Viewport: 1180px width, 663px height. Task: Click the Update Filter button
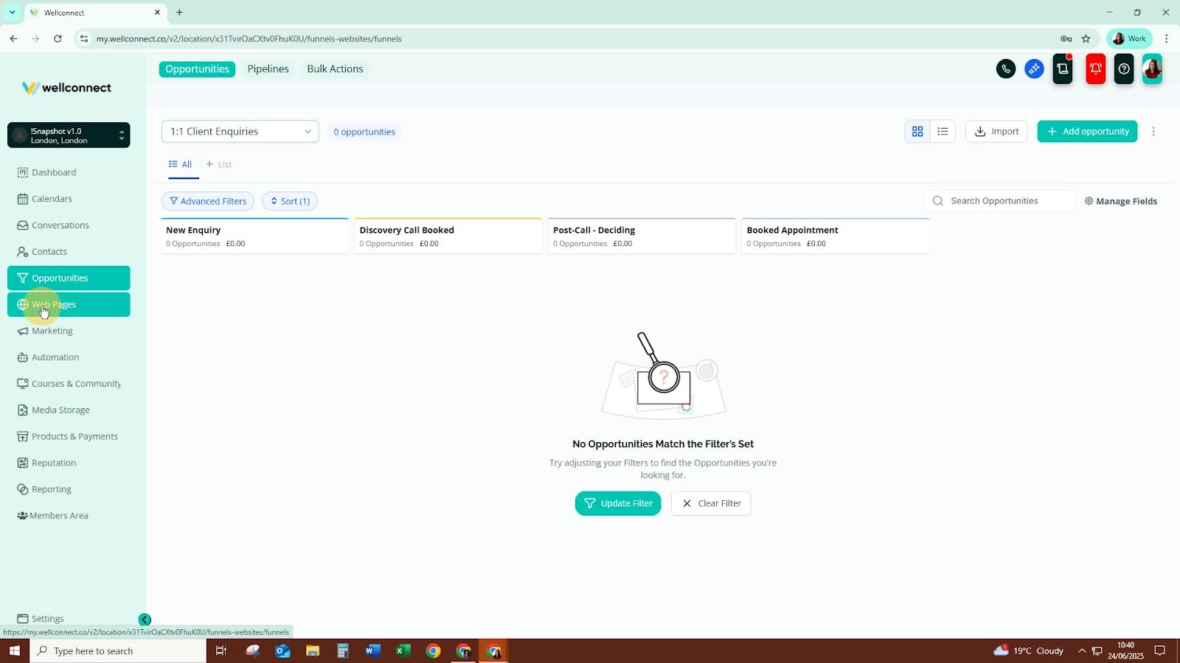[x=618, y=504]
